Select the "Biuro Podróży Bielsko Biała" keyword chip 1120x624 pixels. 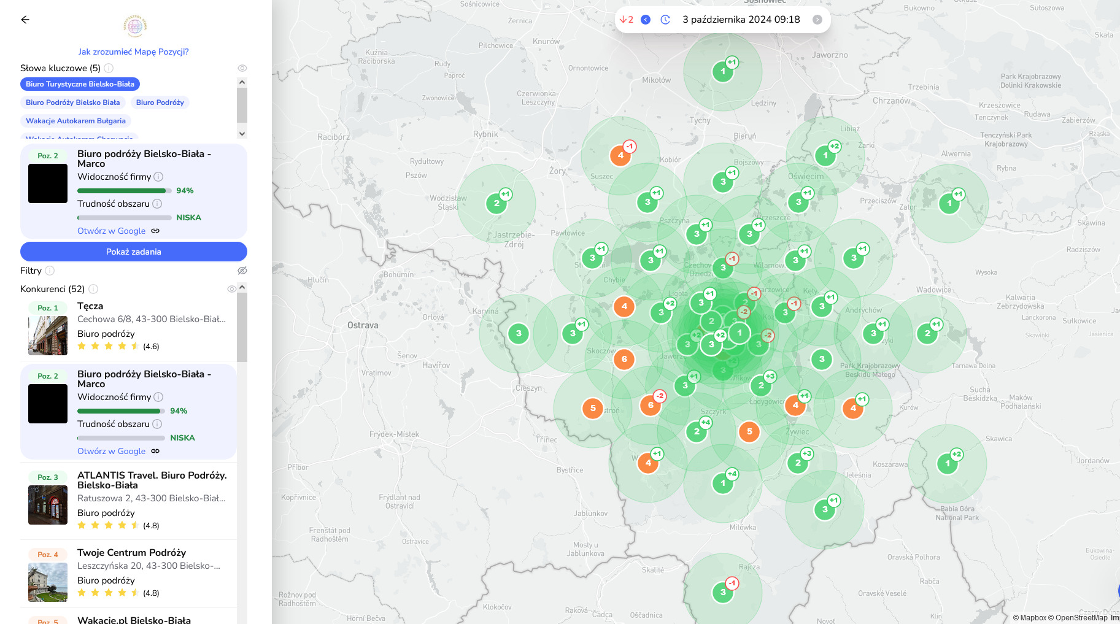pyautogui.click(x=72, y=102)
